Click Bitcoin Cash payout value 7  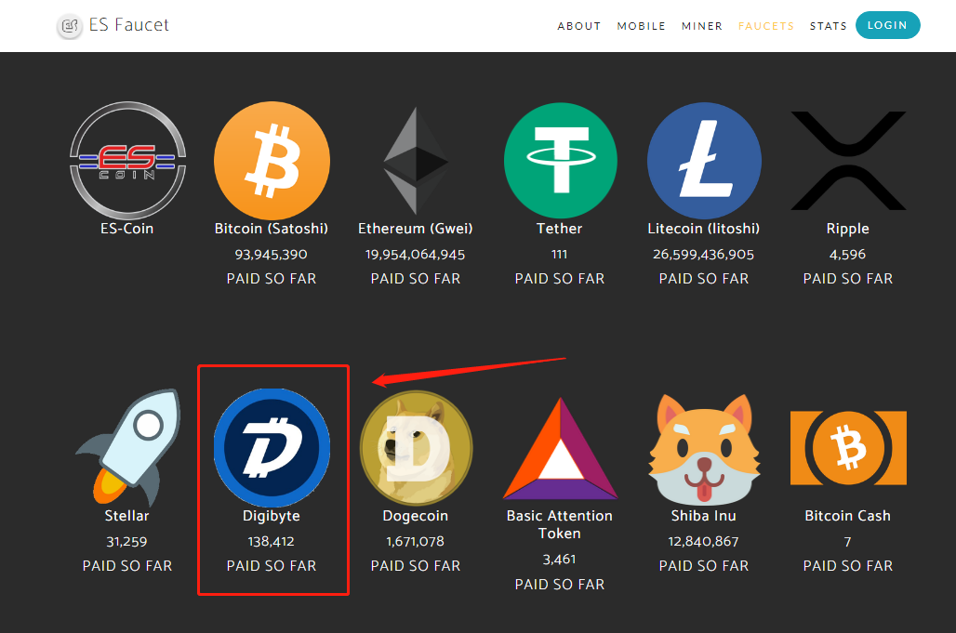pyautogui.click(x=847, y=542)
